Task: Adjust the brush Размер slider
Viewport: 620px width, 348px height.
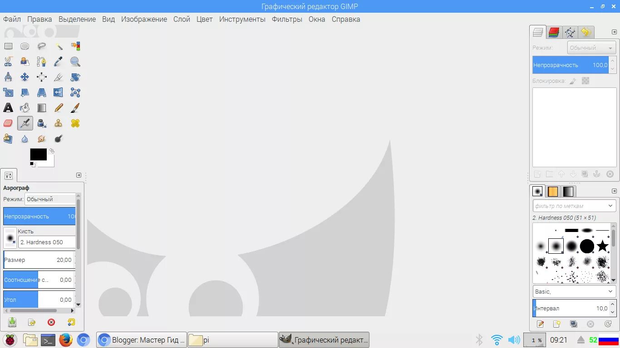Action: click(39, 260)
